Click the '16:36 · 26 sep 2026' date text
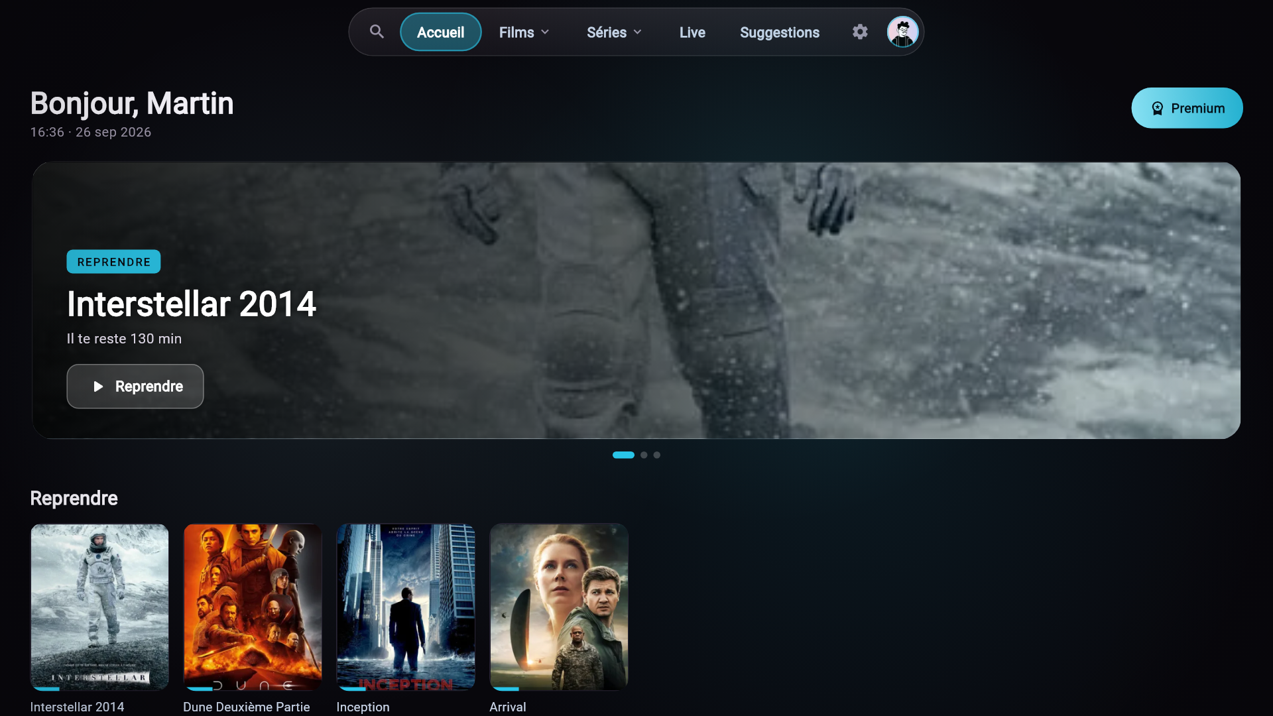Viewport: 1273px width, 716px height. pyautogui.click(x=91, y=132)
